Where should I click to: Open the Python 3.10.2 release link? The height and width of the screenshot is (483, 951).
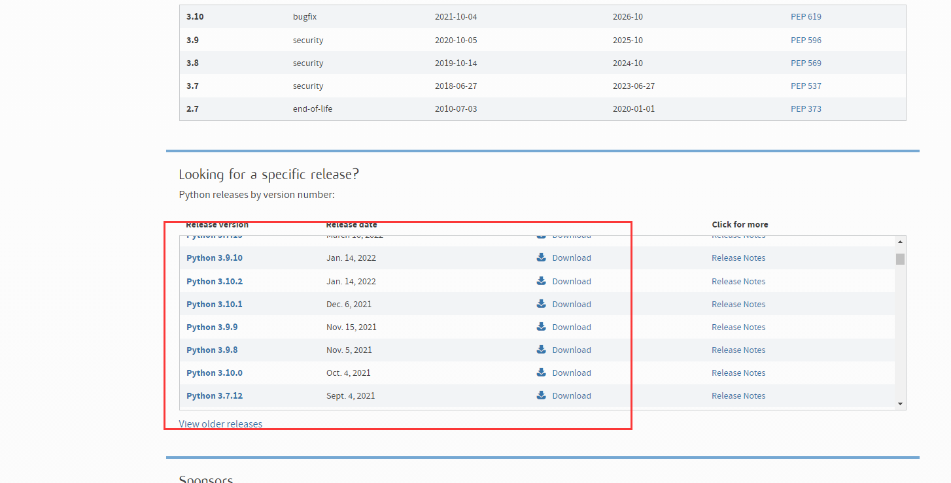[215, 282]
